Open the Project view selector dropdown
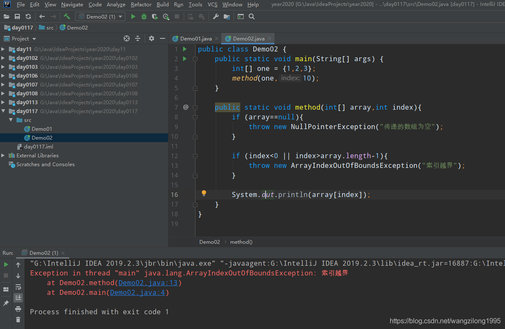505x329 pixels. tap(20, 38)
